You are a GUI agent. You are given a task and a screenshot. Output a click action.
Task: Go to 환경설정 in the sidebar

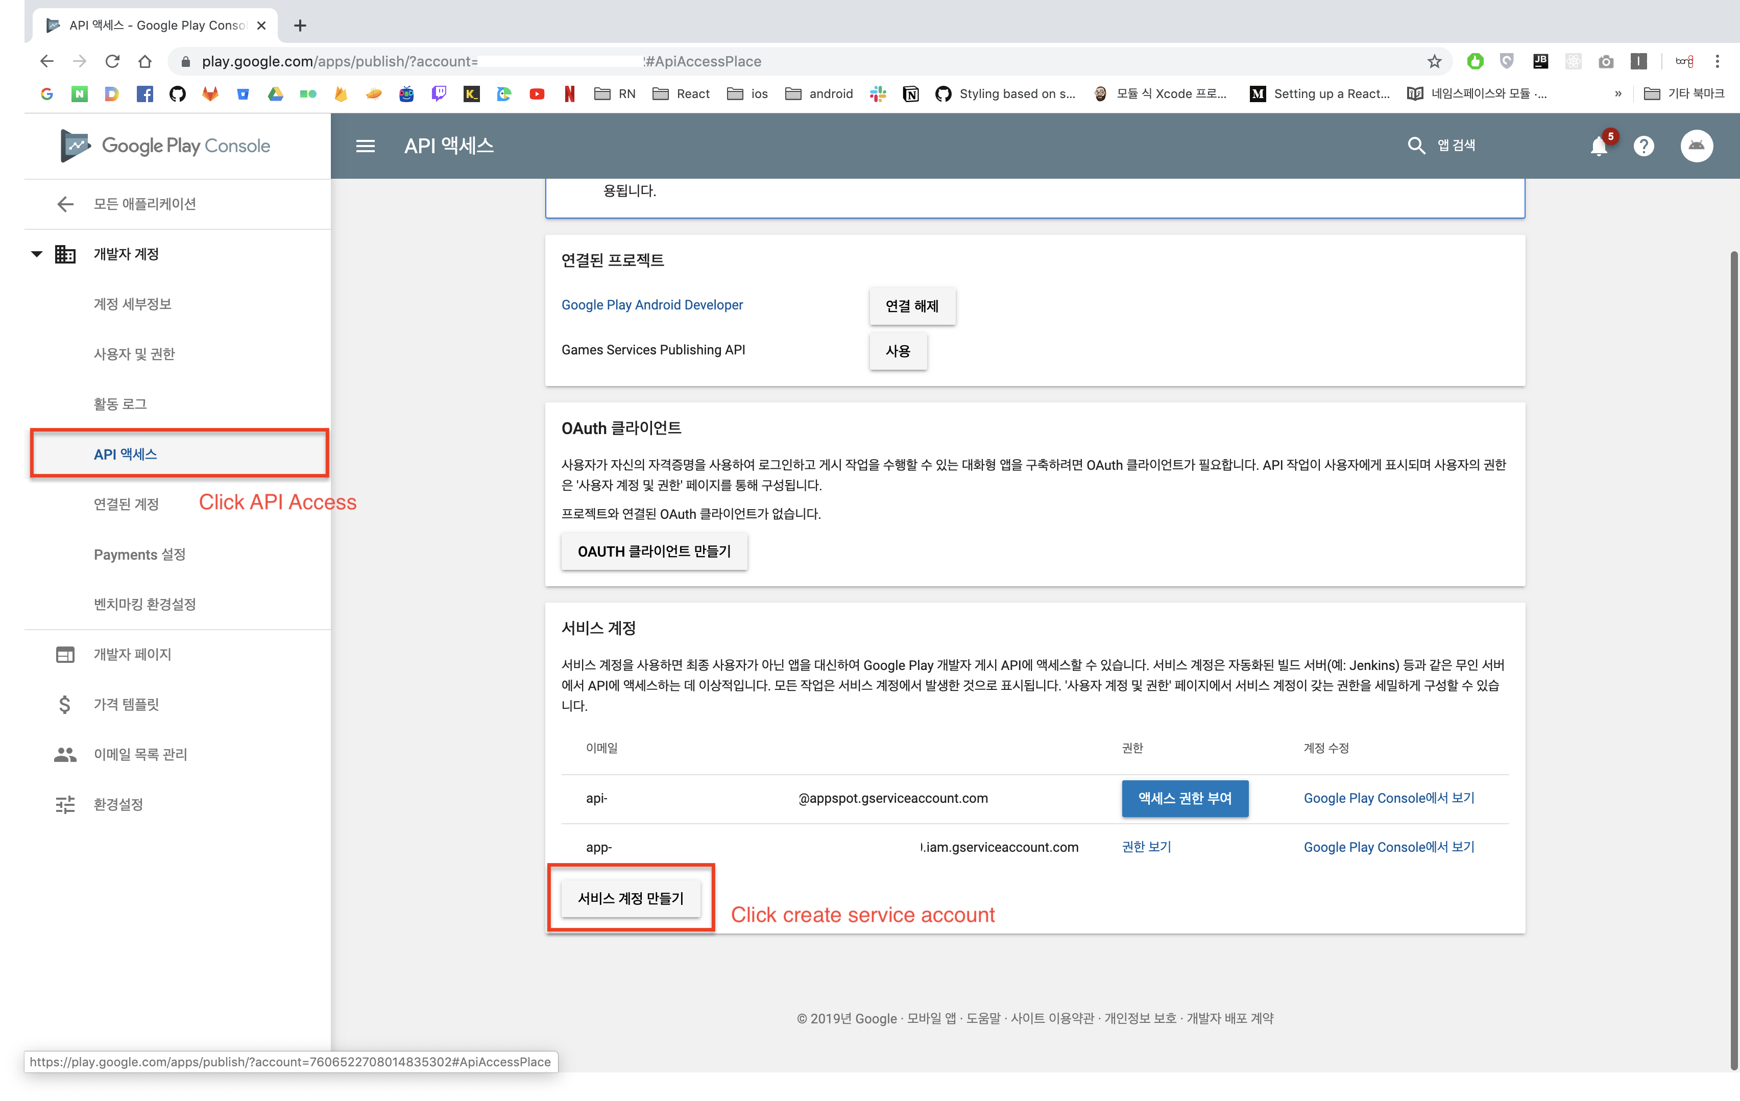pyautogui.click(x=118, y=804)
